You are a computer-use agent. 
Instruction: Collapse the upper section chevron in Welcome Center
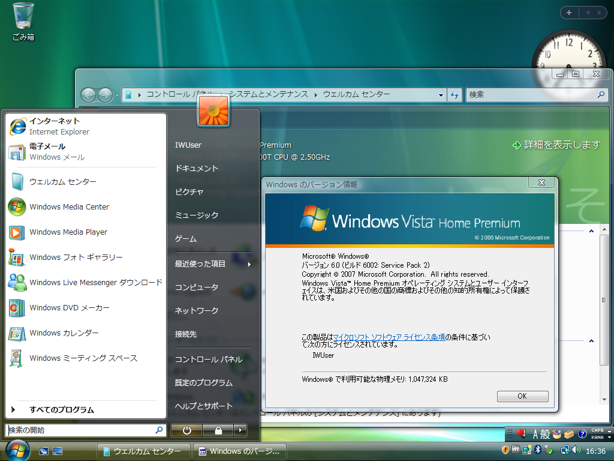click(x=591, y=231)
